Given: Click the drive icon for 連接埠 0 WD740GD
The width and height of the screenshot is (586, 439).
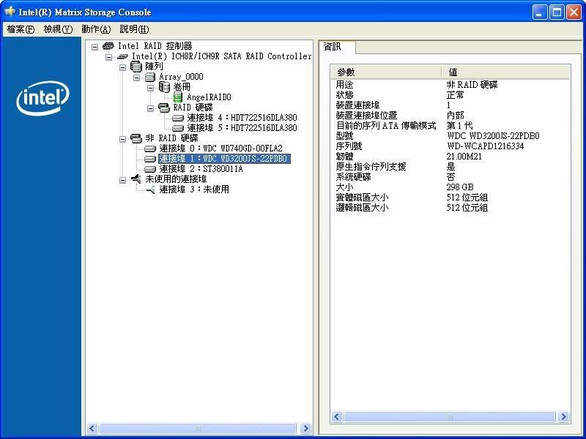Looking at the screenshot, I should [150, 149].
